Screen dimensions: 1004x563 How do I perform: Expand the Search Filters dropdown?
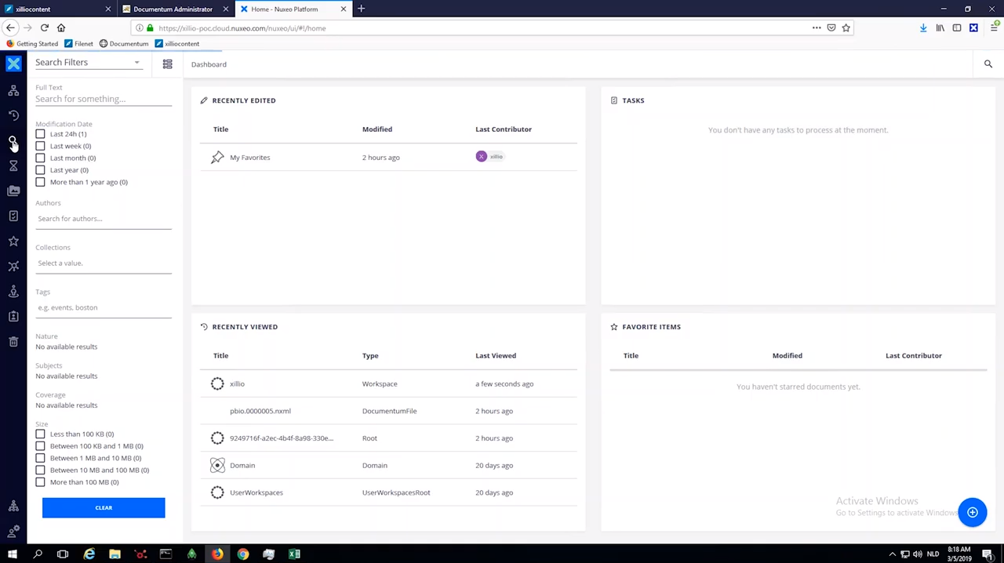tap(88, 62)
